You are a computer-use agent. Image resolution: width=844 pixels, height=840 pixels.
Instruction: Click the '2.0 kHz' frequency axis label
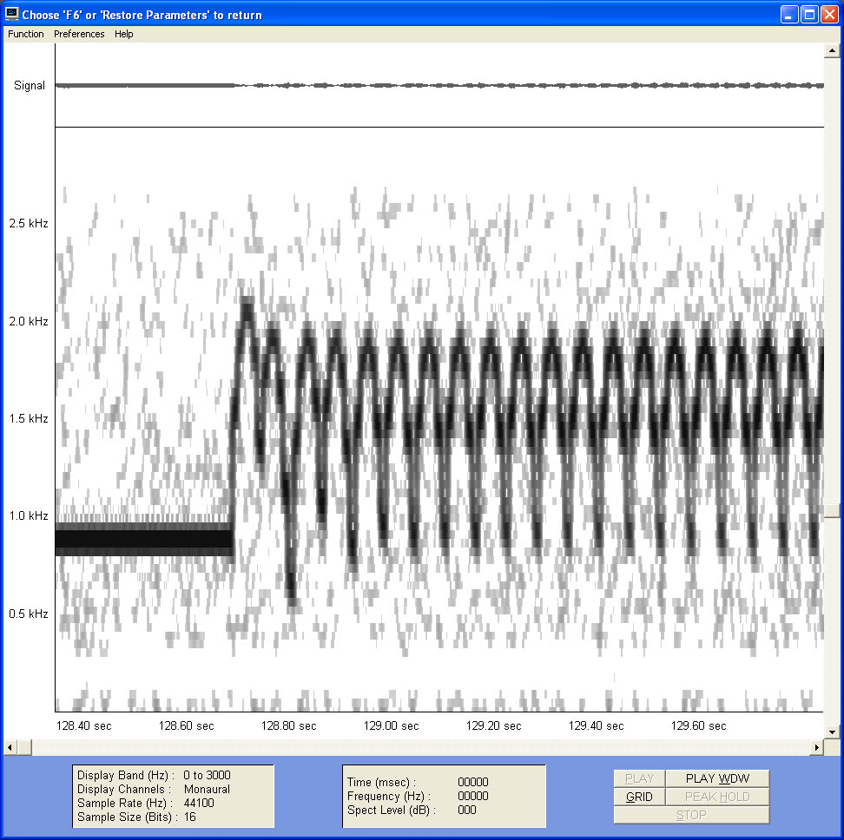tap(29, 321)
